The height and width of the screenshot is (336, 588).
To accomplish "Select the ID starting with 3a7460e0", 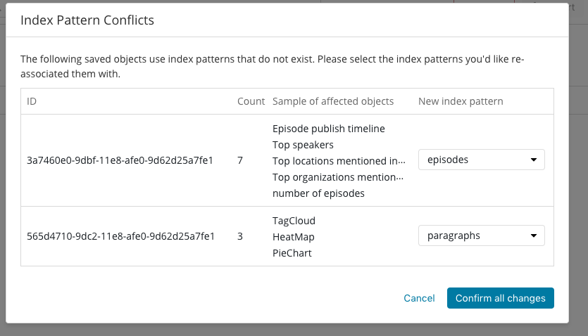I will [x=120, y=160].
